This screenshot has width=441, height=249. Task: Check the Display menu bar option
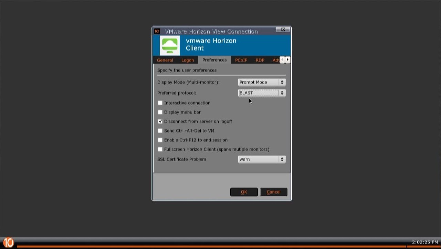pos(160,112)
